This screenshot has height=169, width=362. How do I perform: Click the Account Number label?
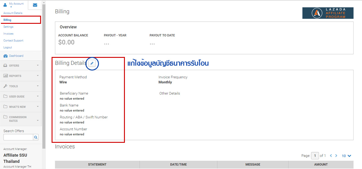[73, 129]
